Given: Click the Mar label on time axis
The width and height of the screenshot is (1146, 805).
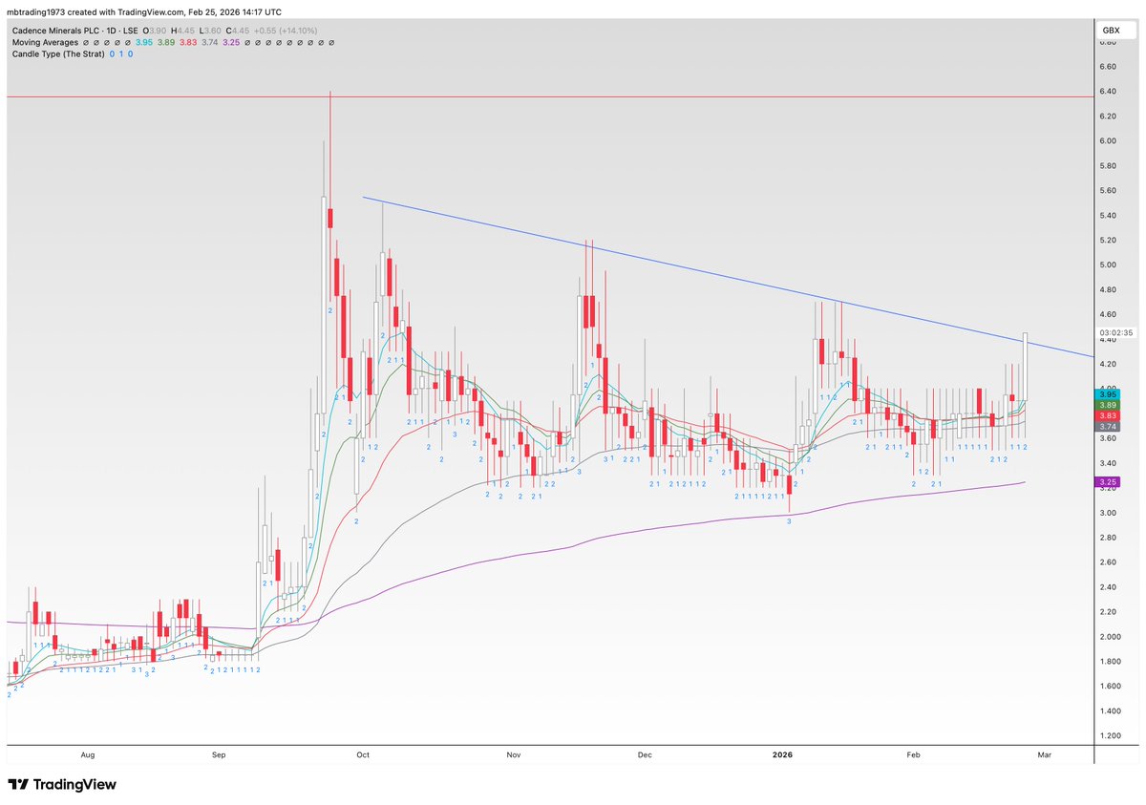Looking at the screenshot, I should point(1044,755).
